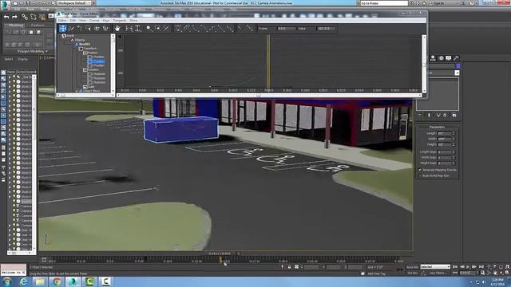Click Go to End playback button
The width and height of the screenshot is (511, 287).
point(481,267)
